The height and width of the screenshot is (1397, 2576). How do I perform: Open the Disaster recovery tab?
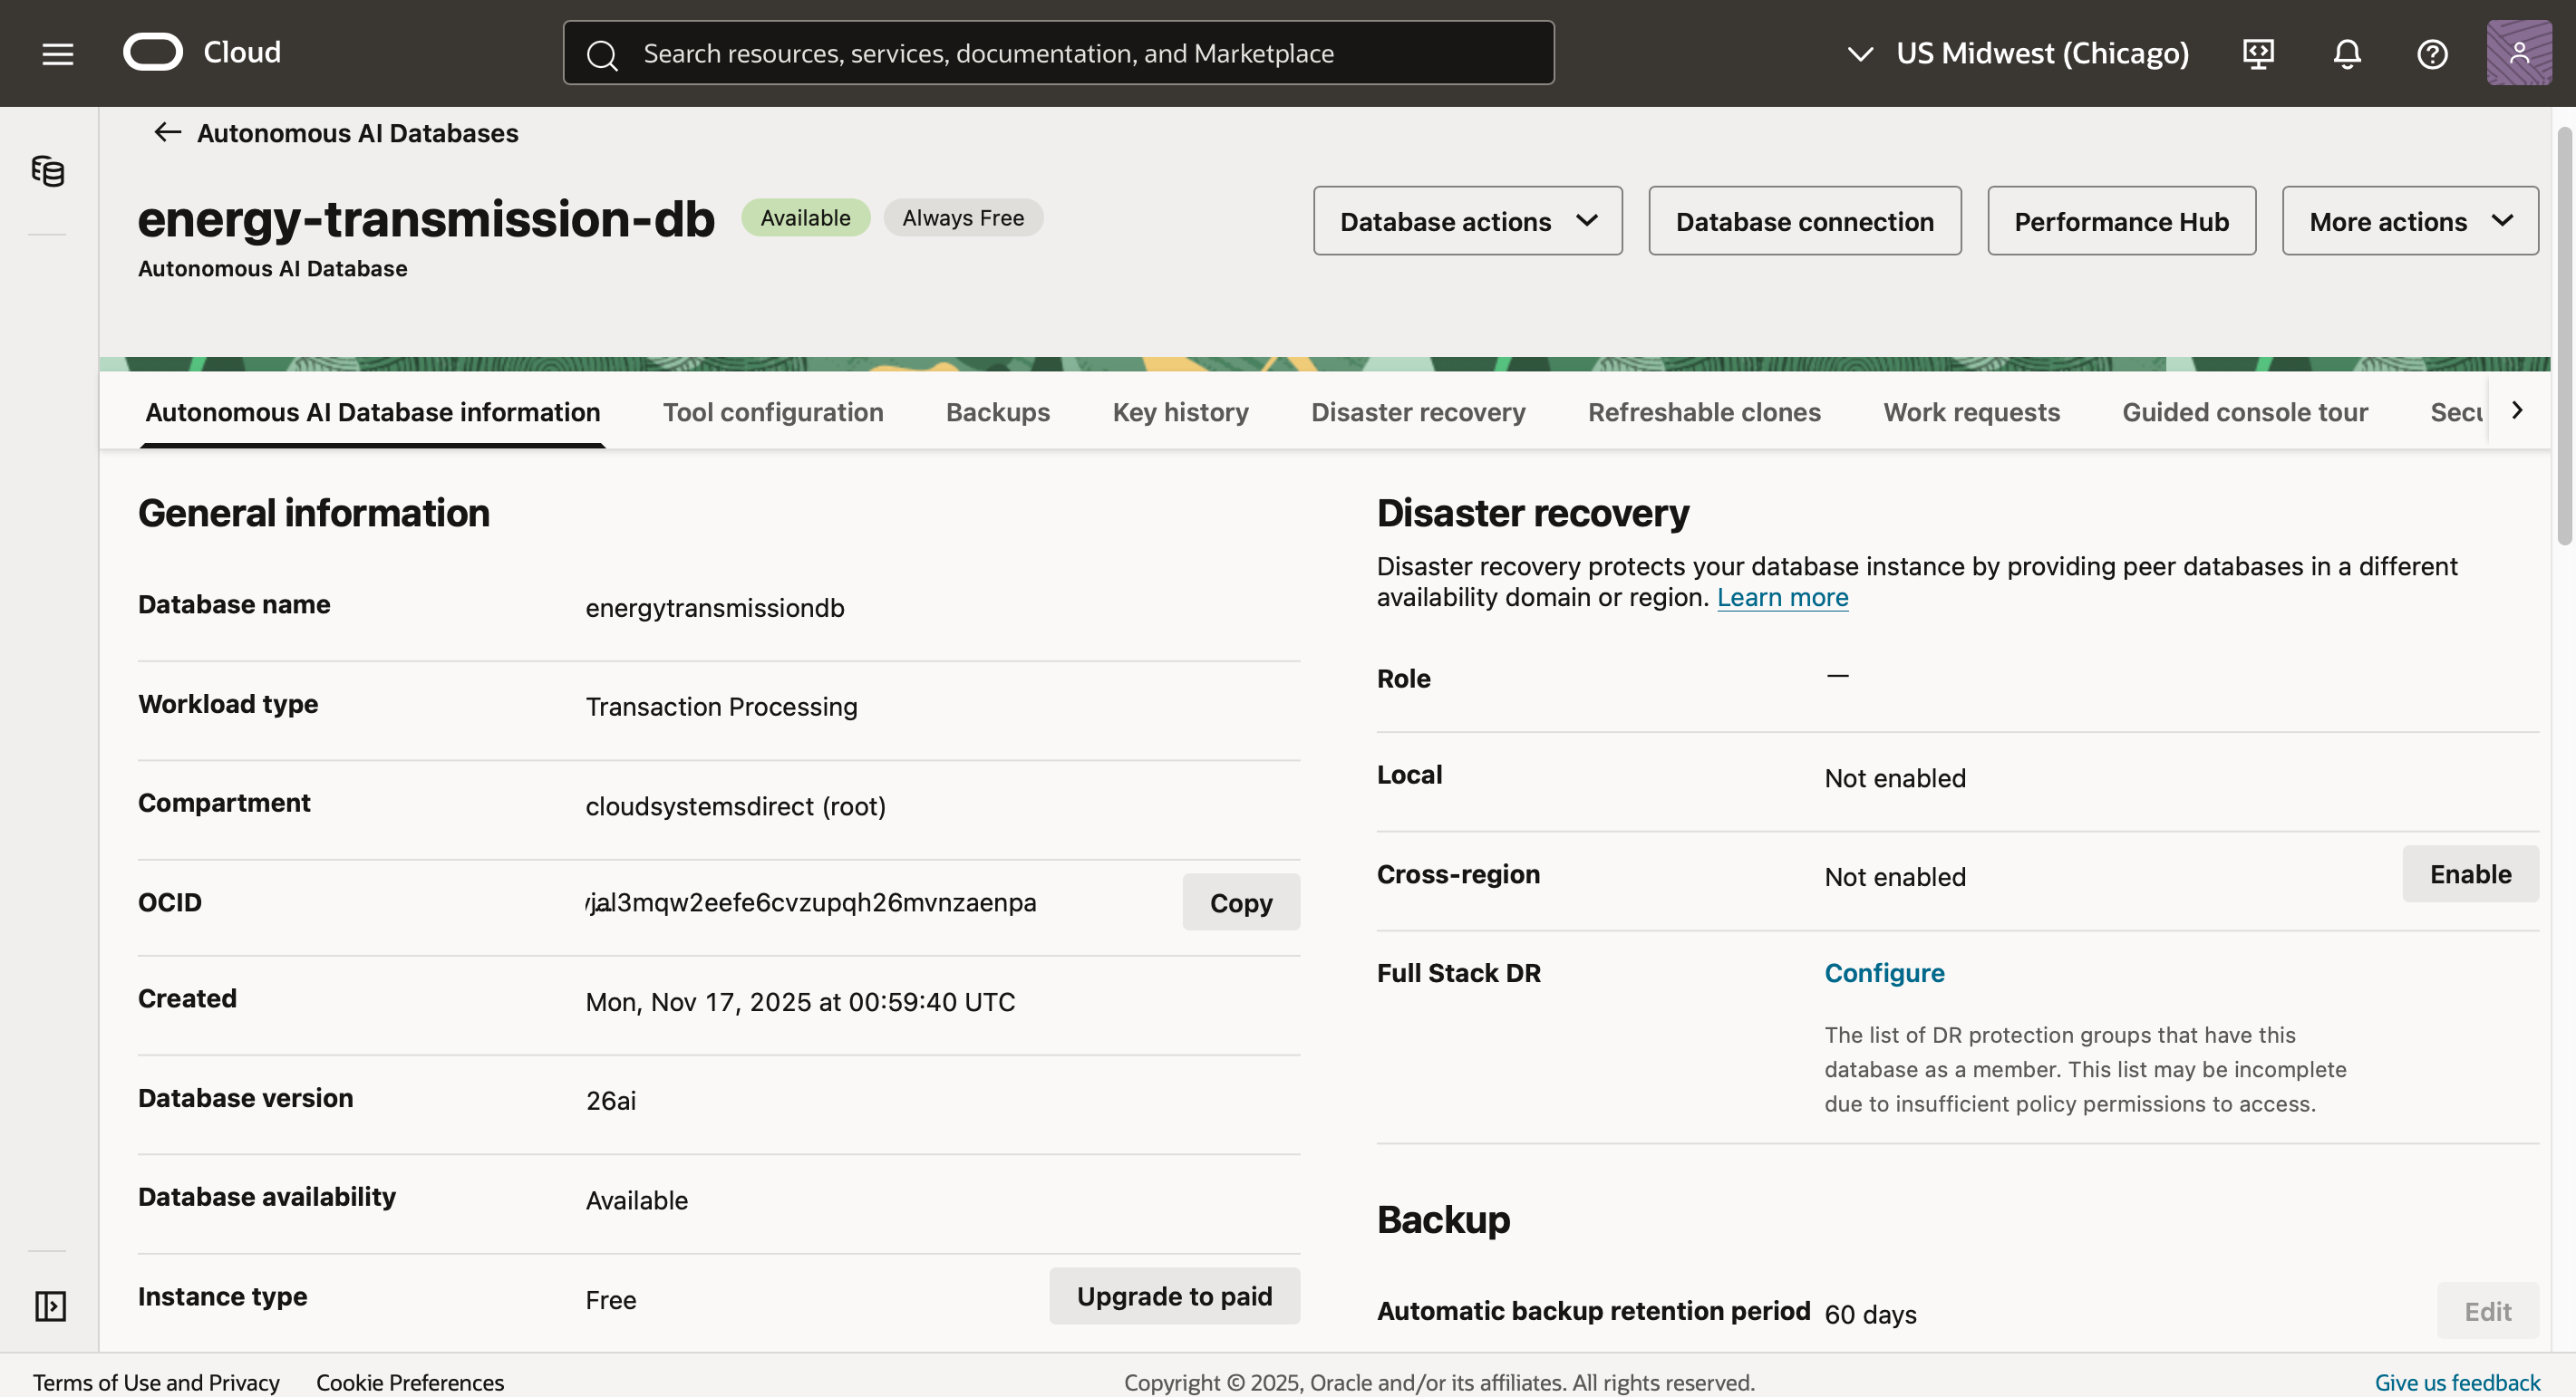pyautogui.click(x=1418, y=411)
